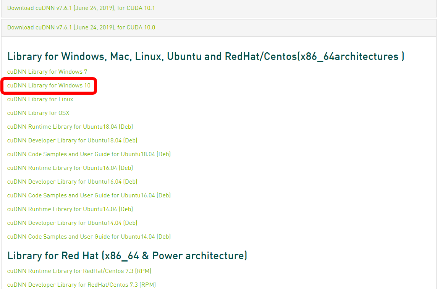This screenshot has height=289, width=440.
Task: Get cuDNN Developer Library for Ubuntu18.04 (Deb)
Action: click(x=73, y=140)
